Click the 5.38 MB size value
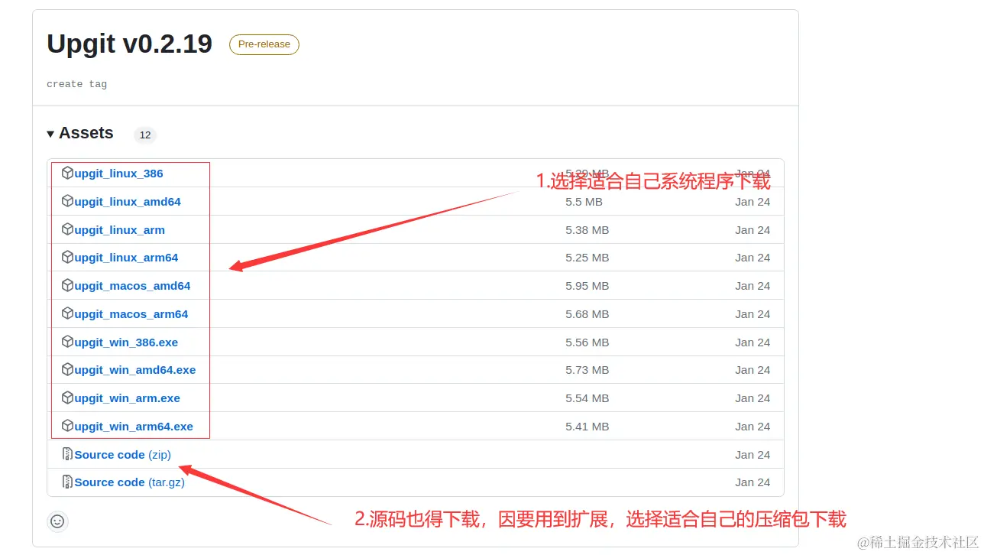This screenshot has height=555, width=984. coord(587,230)
